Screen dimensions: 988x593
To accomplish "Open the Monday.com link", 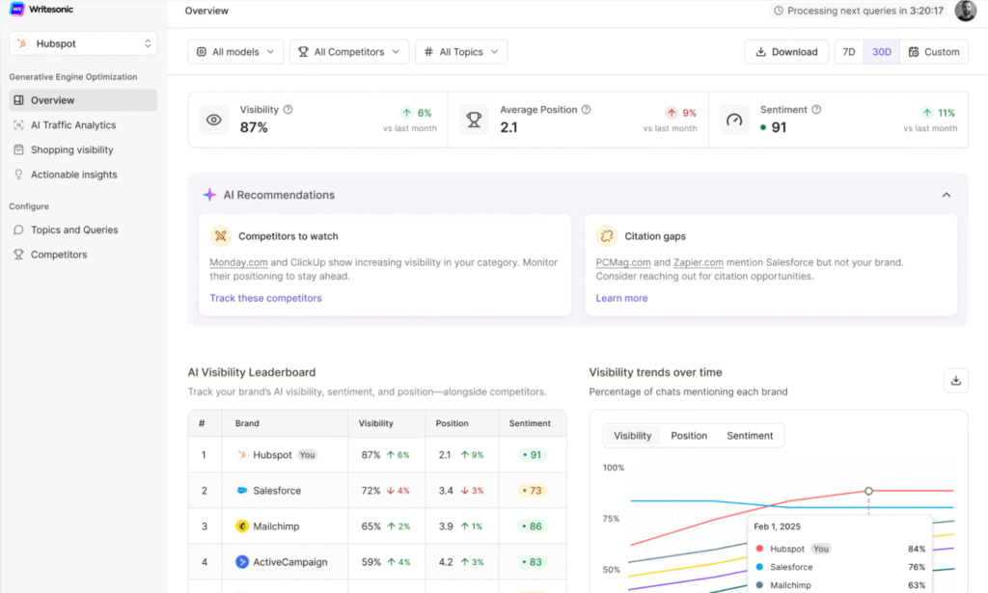I will tap(238, 262).
